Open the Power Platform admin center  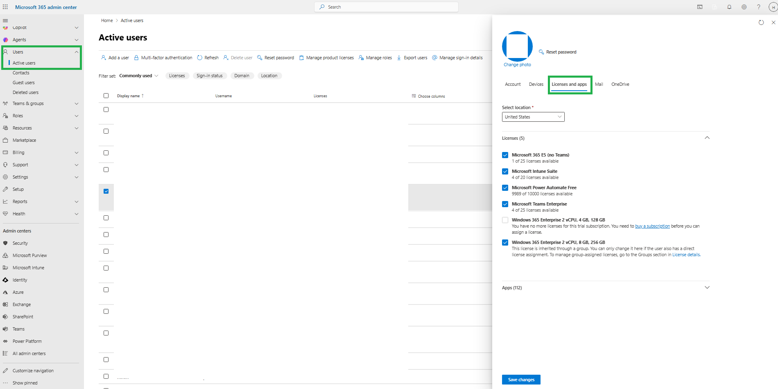(x=27, y=341)
